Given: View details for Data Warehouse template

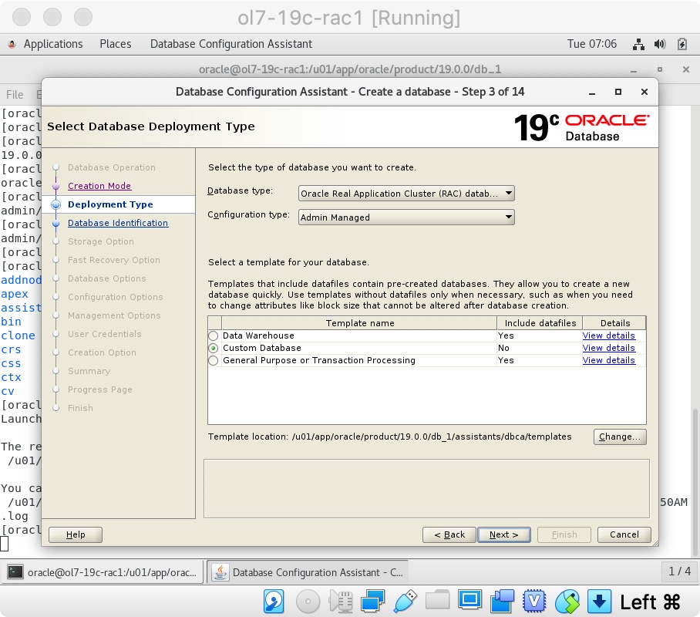Looking at the screenshot, I should pos(608,335).
